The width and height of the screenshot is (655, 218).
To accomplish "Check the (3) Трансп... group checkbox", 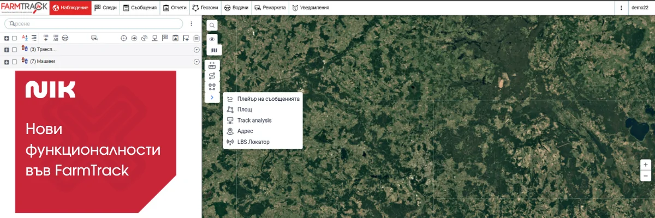I will (x=15, y=50).
